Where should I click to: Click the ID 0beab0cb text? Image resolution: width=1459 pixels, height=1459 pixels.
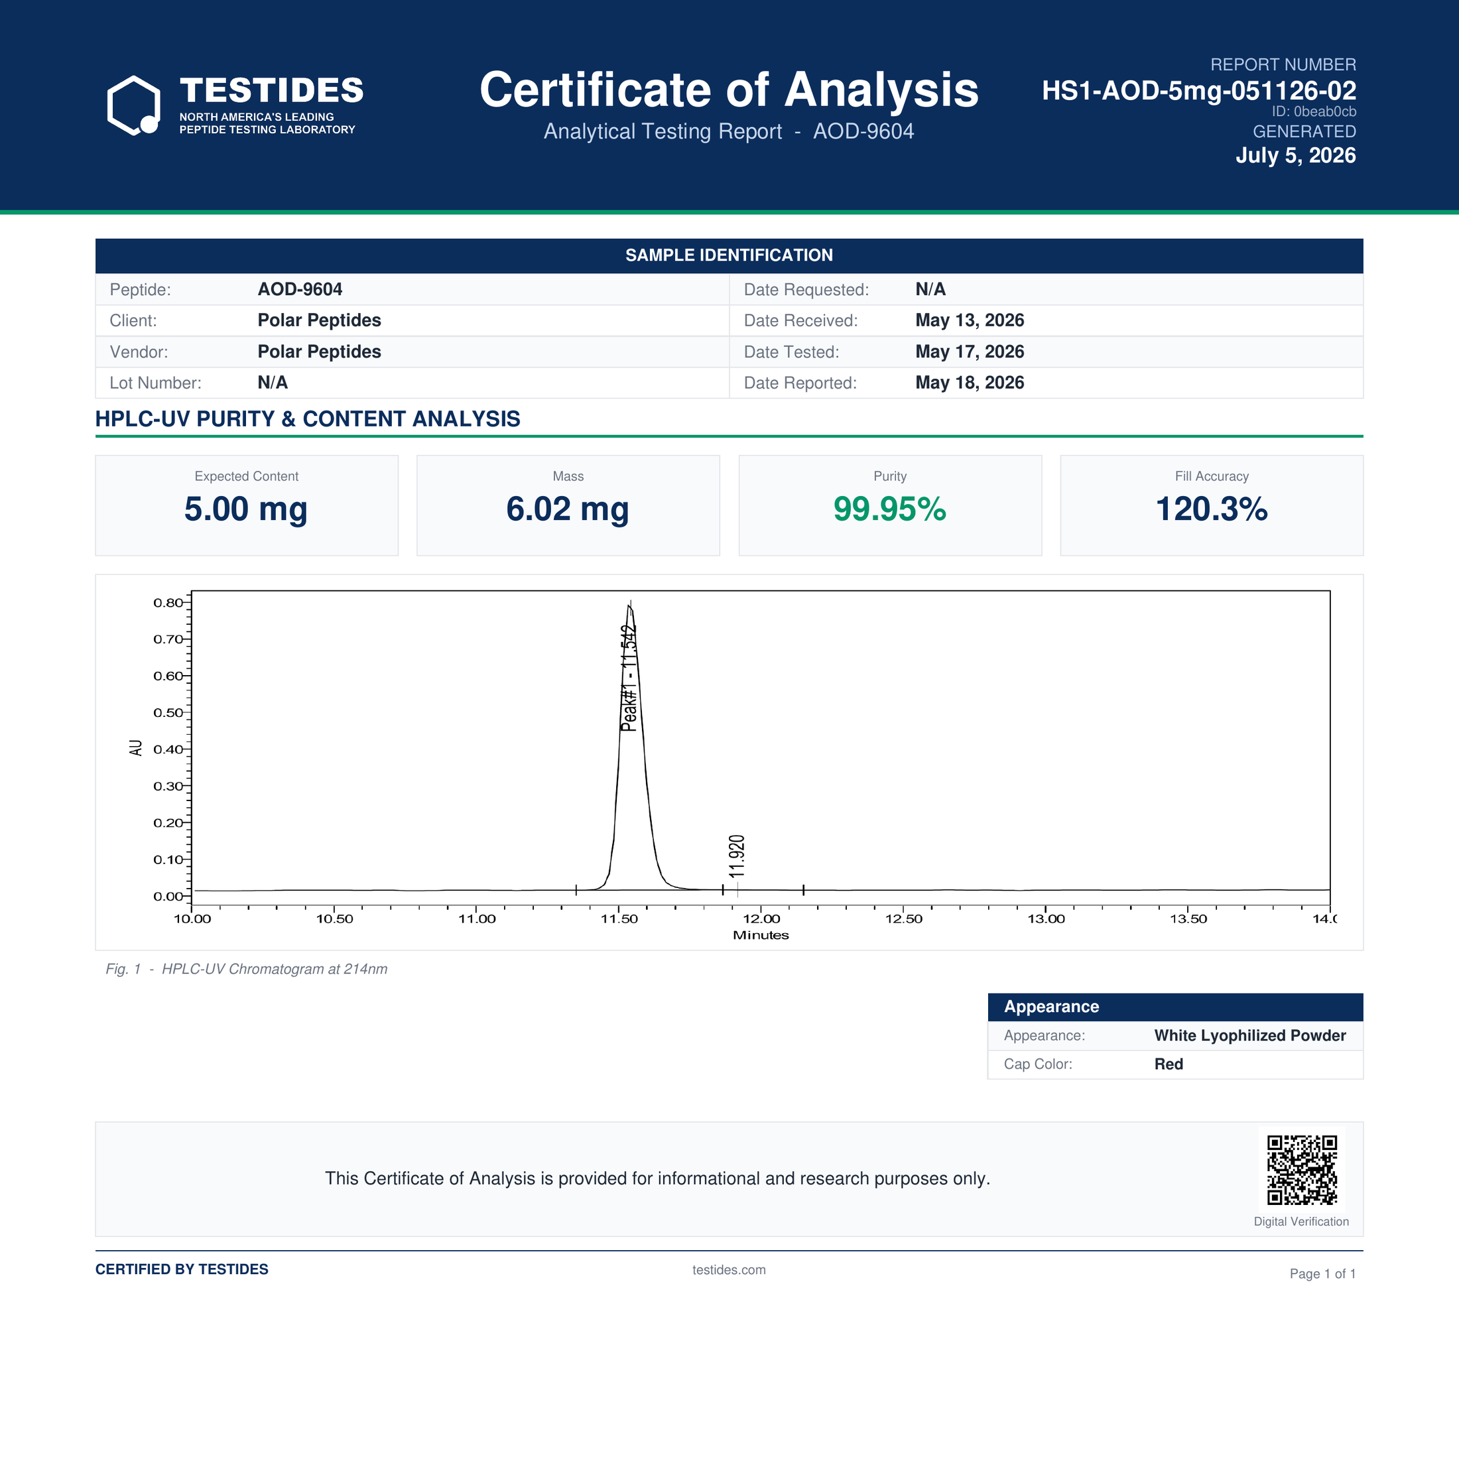(1314, 112)
